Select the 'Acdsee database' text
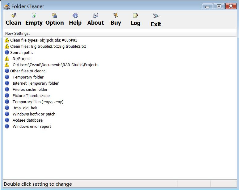The width and height of the screenshot is (239, 190). pos(27,120)
